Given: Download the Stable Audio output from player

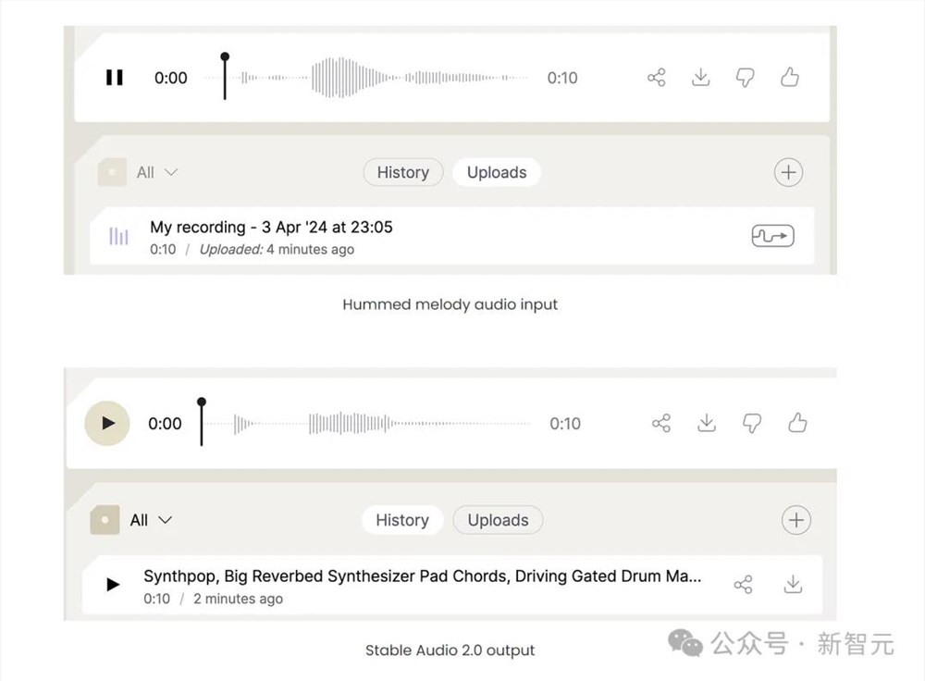Looking at the screenshot, I should tap(707, 424).
